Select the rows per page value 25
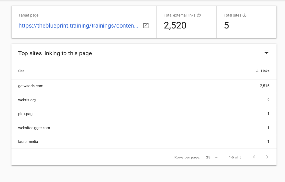The width and height of the screenshot is (285, 182). click(208, 157)
